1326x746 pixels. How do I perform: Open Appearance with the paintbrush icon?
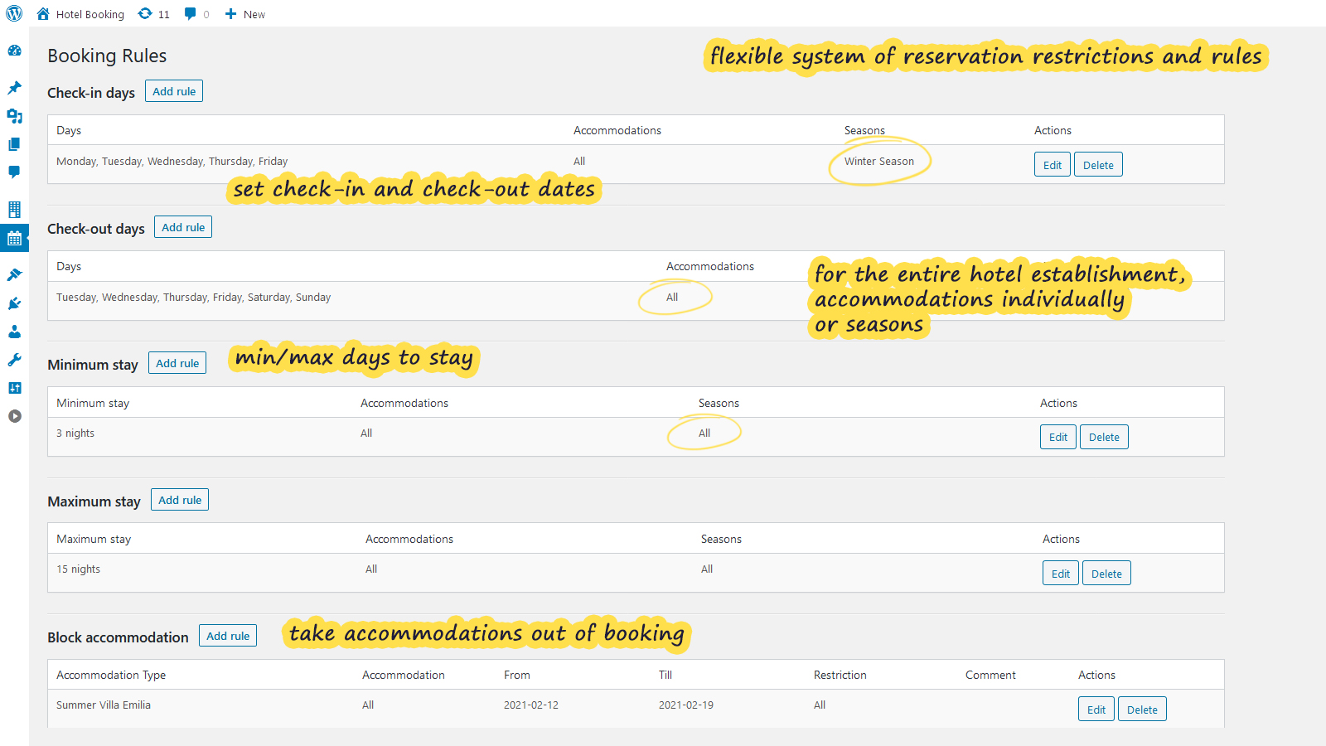click(14, 274)
